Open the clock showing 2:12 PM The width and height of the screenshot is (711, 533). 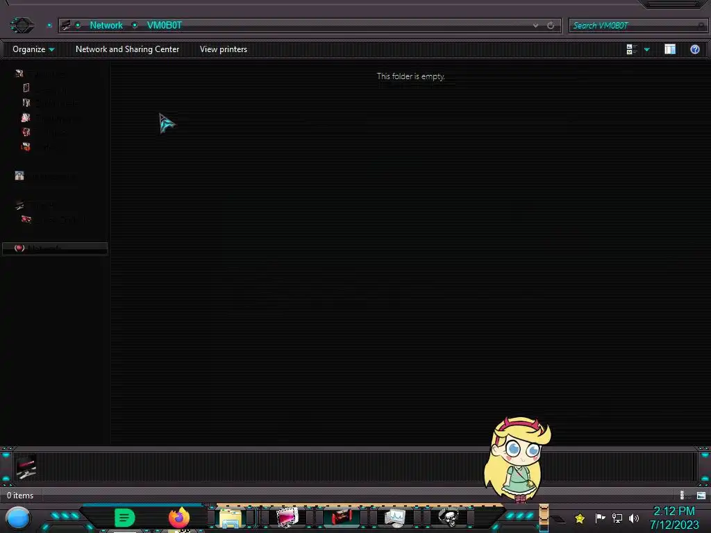pyautogui.click(x=674, y=518)
